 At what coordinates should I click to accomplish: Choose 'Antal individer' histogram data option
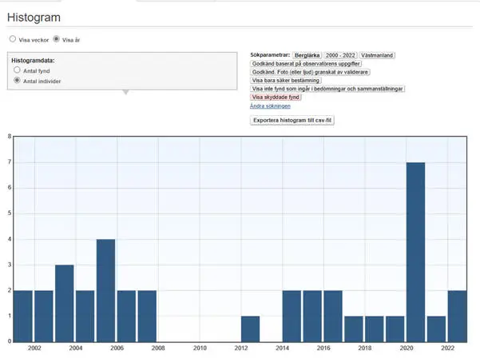click(x=18, y=81)
